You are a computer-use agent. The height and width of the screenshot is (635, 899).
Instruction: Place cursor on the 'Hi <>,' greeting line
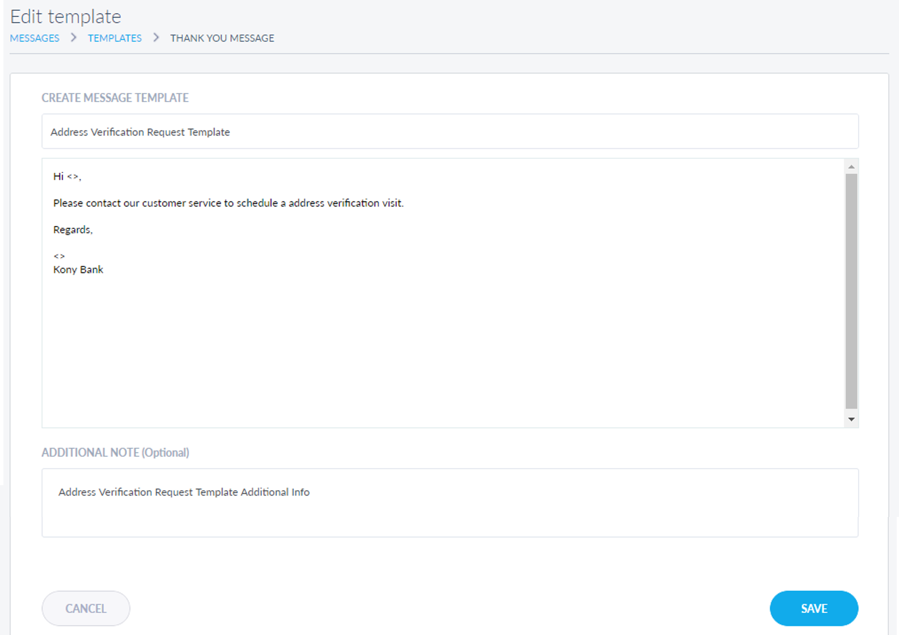pyautogui.click(x=67, y=176)
